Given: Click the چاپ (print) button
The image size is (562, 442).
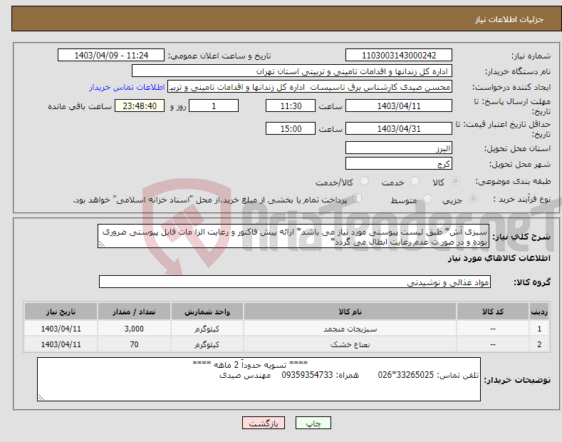Looking at the screenshot, I should [x=313, y=423].
